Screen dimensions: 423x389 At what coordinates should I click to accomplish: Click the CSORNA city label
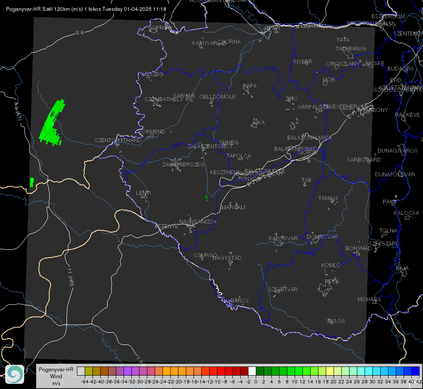coord(229,42)
